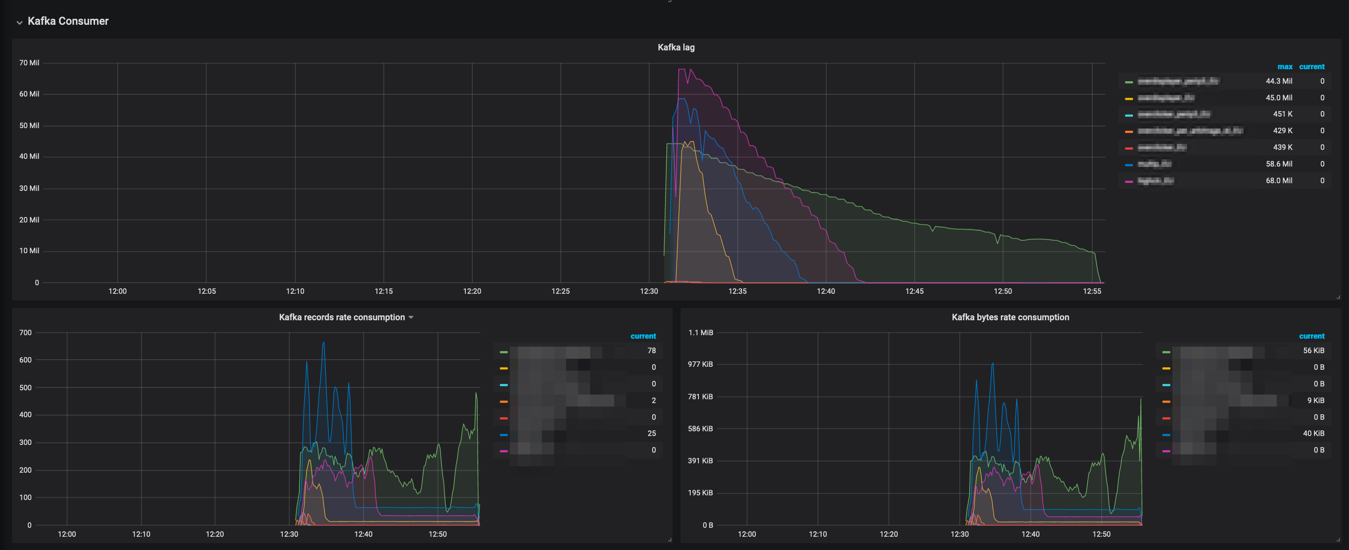Toggle the Kafka lag series with 429 K max
The height and width of the screenshot is (550, 1349).
pos(1190,131)
